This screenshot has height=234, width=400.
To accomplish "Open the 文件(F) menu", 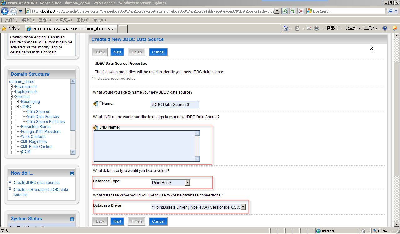I will pyautogui.click(x=11, y=20).
